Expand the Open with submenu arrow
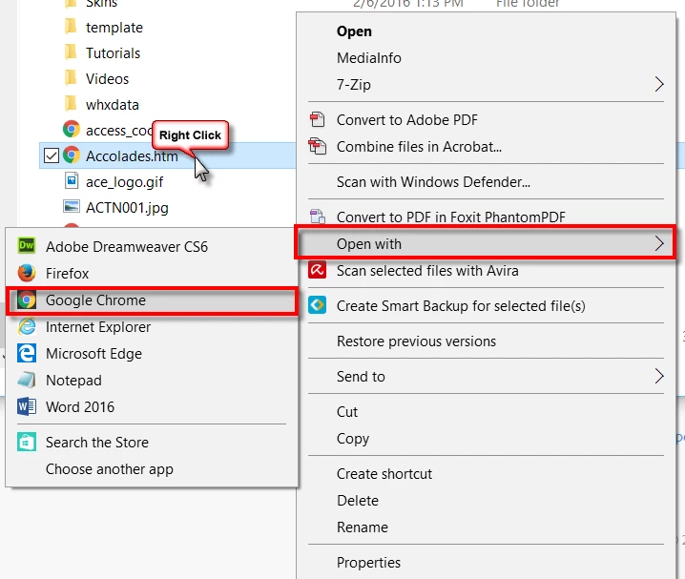Screen dimensions: 685x579 [659, 243]
